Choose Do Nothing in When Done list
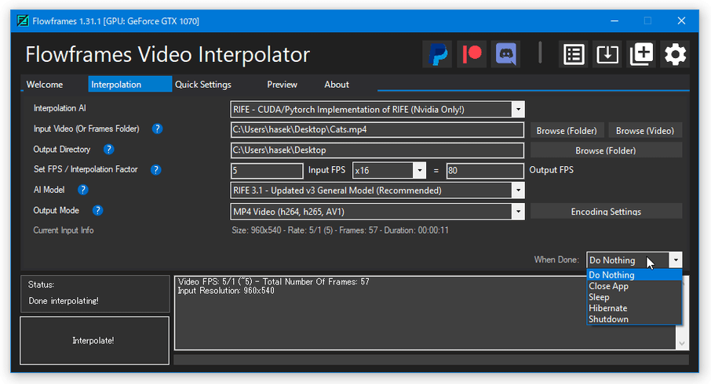This screenshot has width=711, height=384. (634, 275)
